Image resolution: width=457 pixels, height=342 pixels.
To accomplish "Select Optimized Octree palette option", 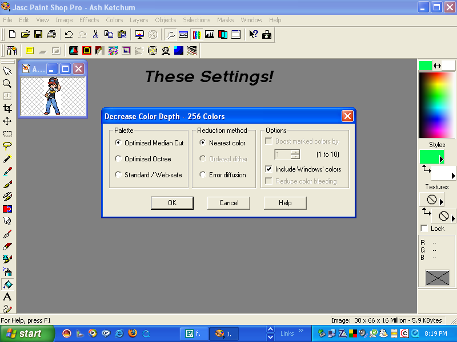I will [143, 159].
